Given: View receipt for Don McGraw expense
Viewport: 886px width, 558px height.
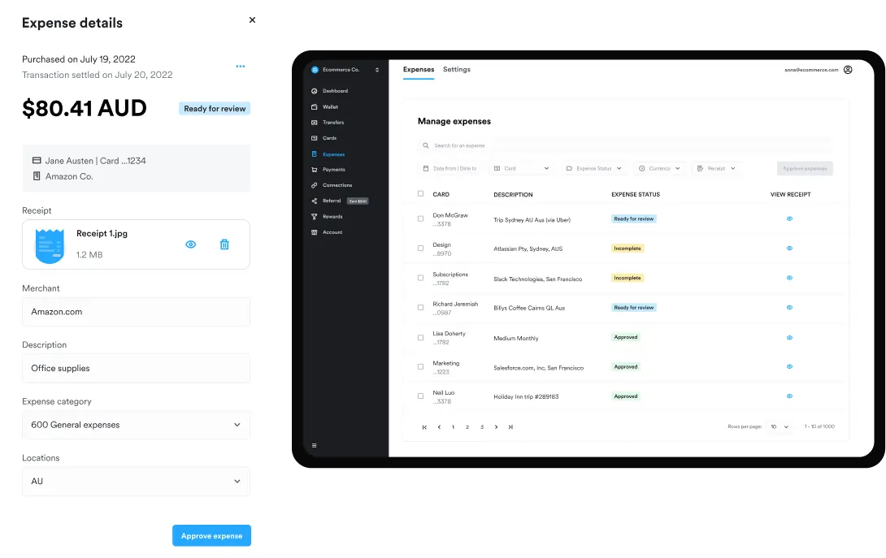Looking at the screenshot, I should (x=789, y=218).
